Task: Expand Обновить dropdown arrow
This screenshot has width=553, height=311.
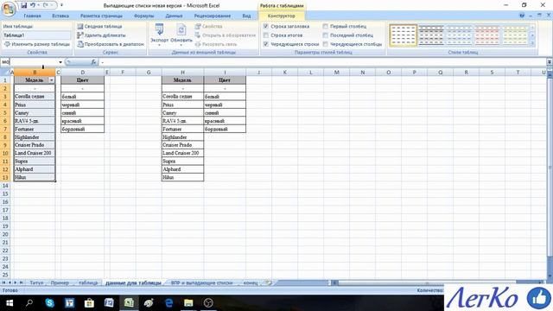Action: pyautogui.click(x=181, y=45)
